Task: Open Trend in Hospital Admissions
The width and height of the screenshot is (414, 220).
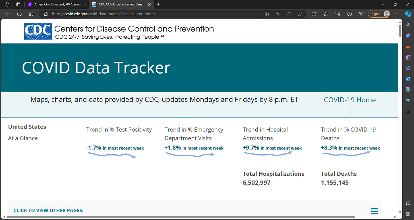Action: click(x=265, y=134)
